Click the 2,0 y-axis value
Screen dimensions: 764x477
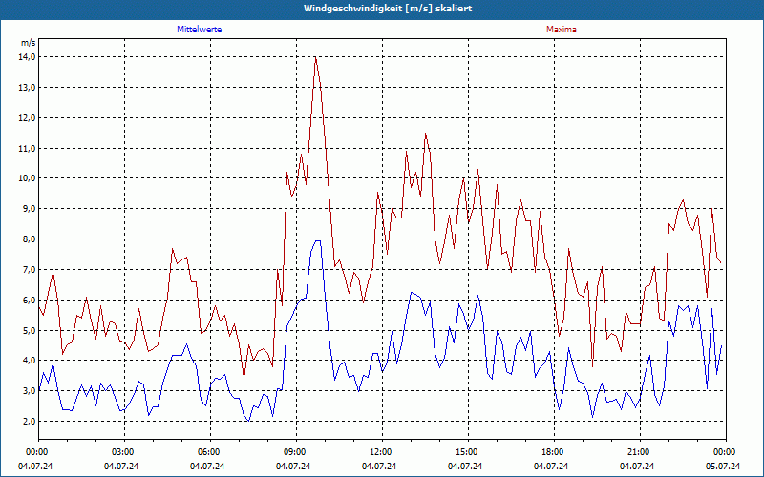(30, 422)
